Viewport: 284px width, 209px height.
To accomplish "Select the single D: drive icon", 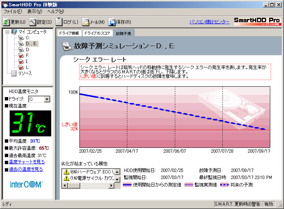I will click(x=22, y=50).
